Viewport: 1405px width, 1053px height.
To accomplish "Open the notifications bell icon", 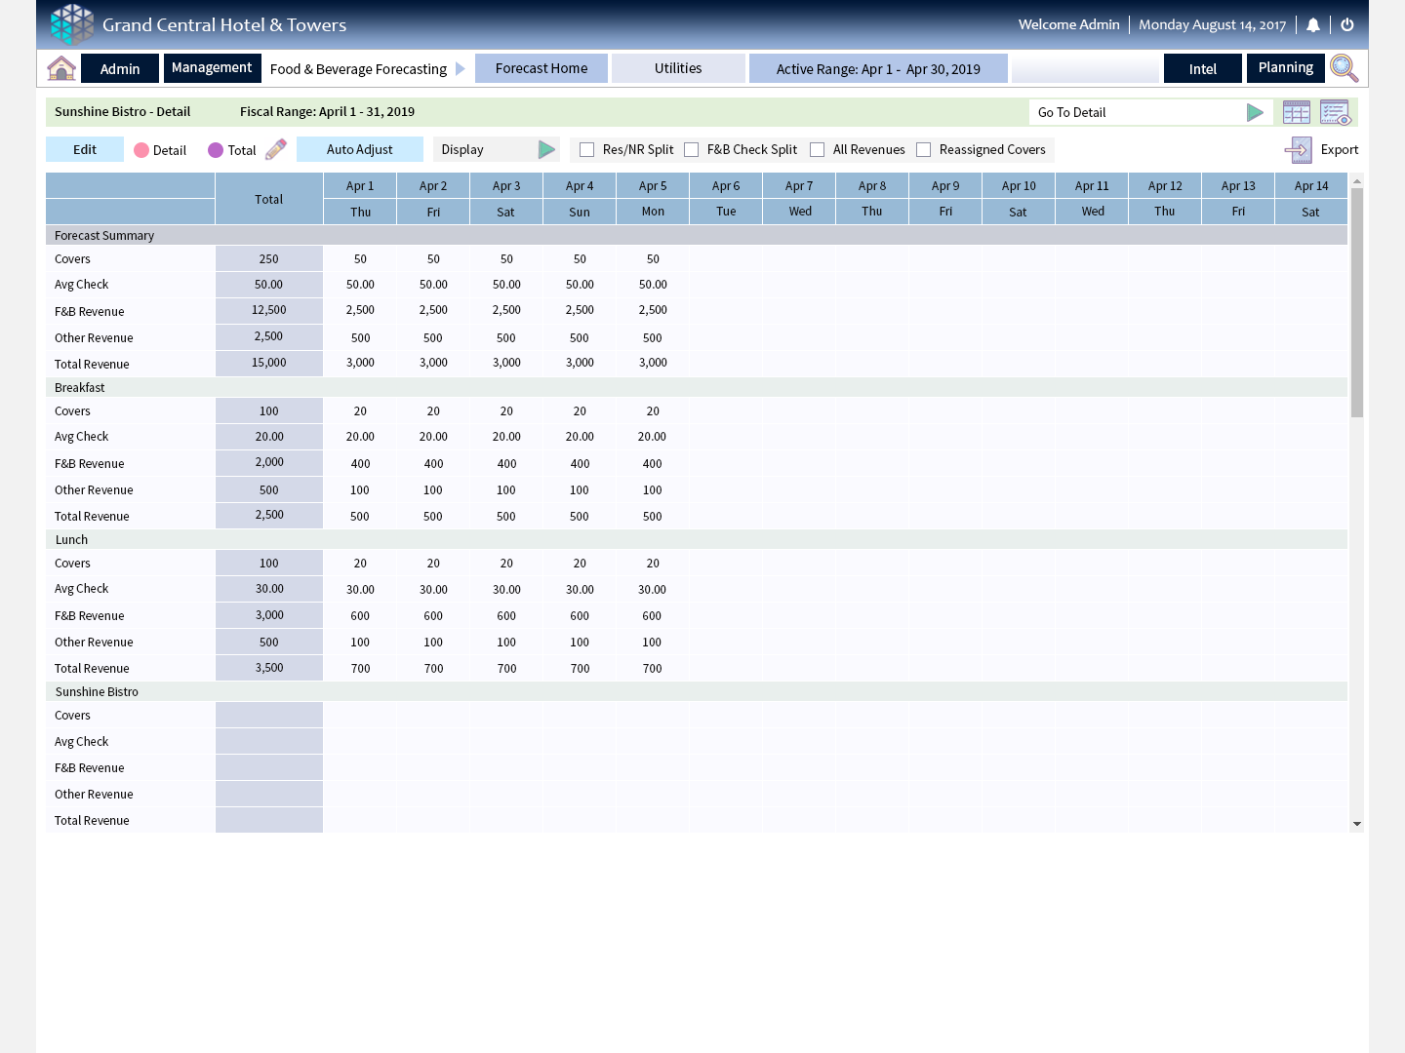I will click(x=1313, y=25).
